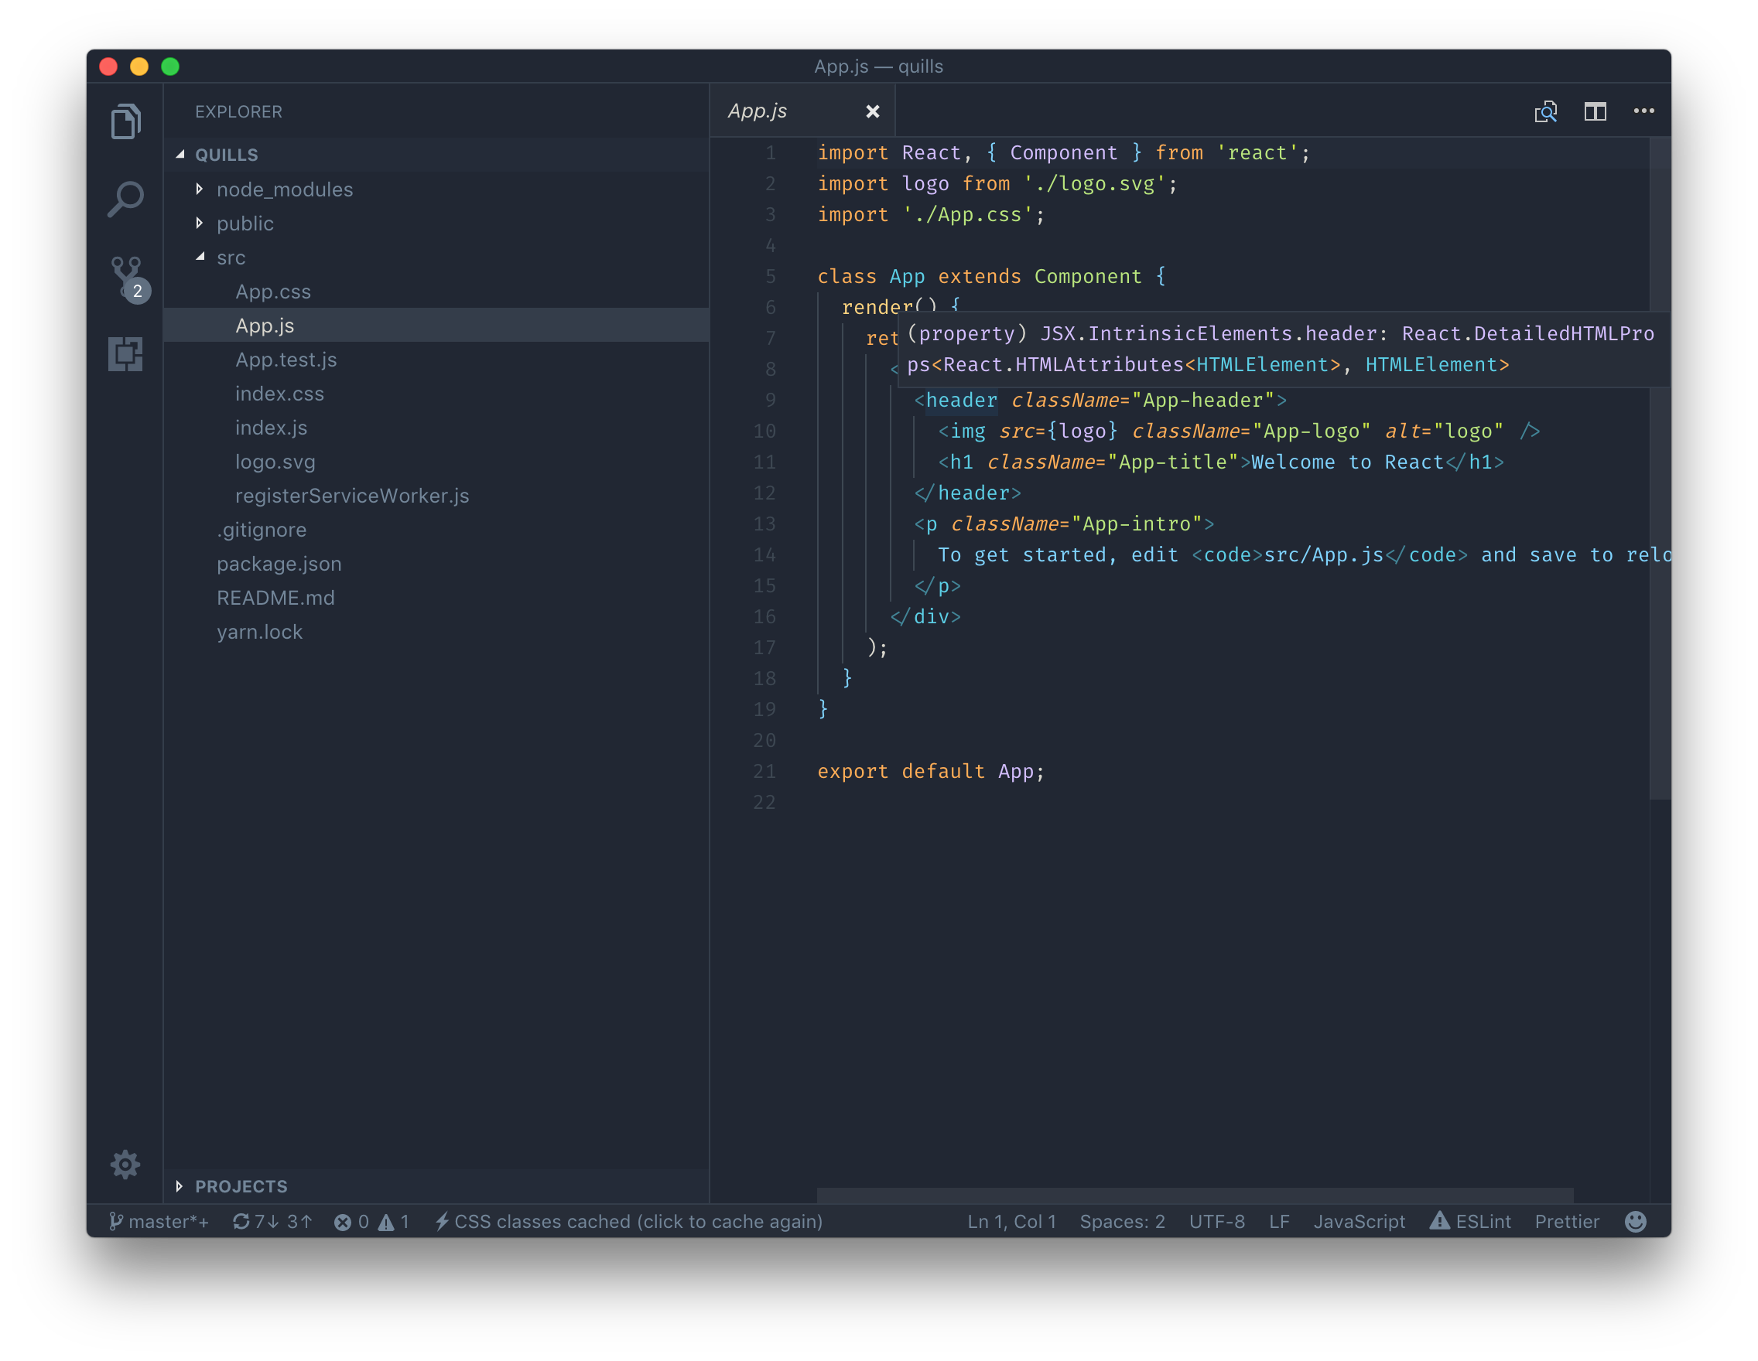
Task: Open the editor More Actions ellipsis
Action: 1643,111
